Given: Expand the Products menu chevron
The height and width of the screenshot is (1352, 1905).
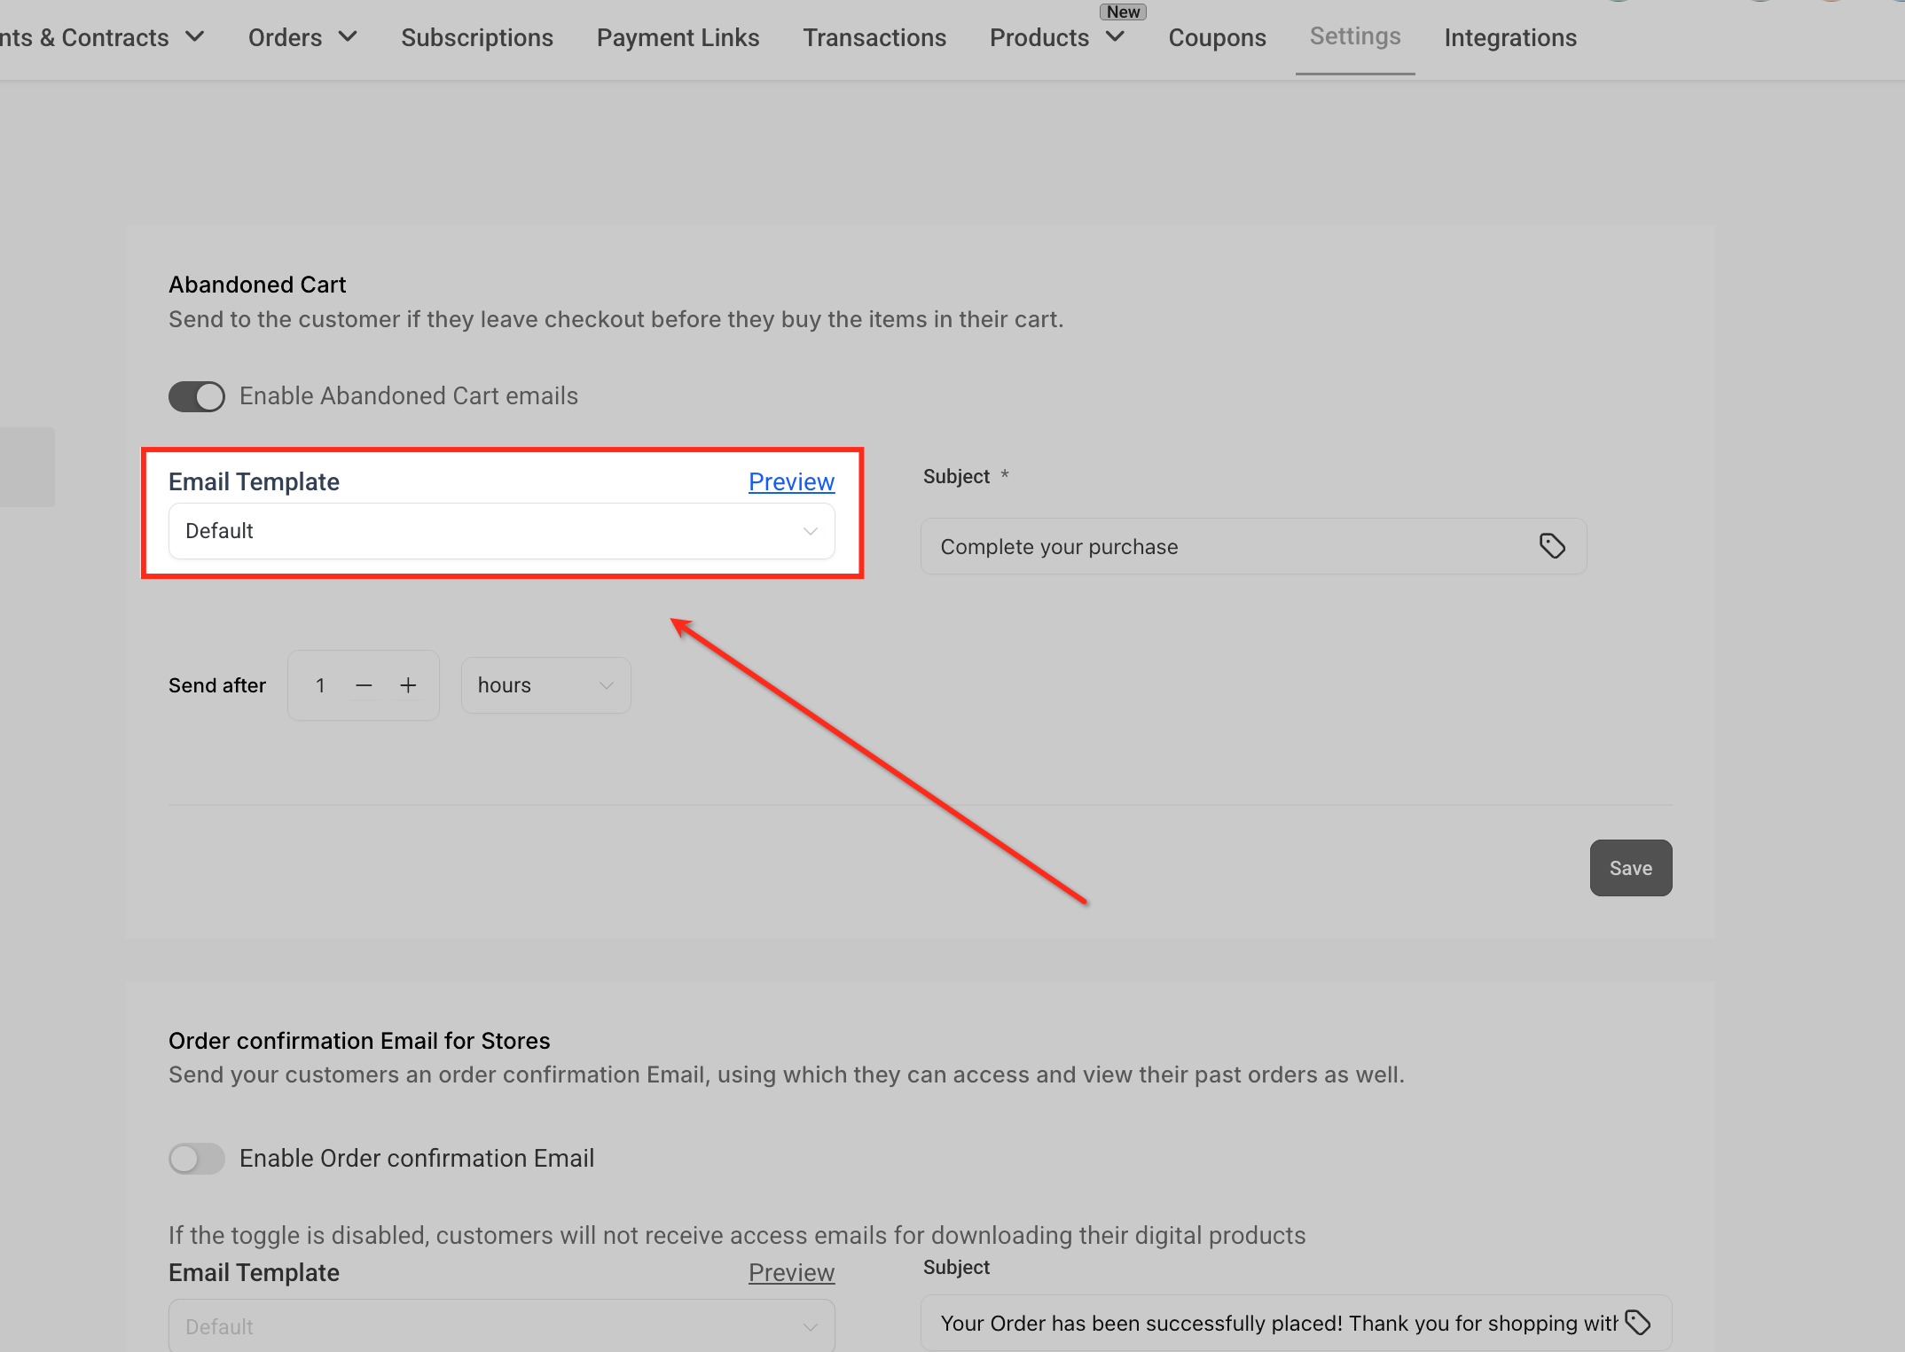Looking at the screenshot, I should tap(1116, 37).
